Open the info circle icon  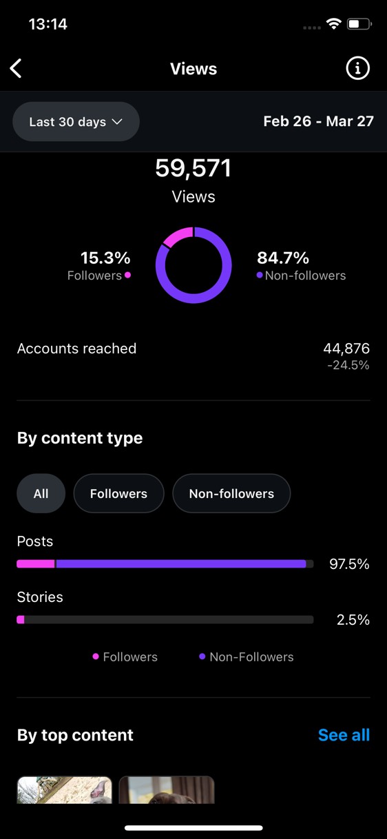coord(357,68)
